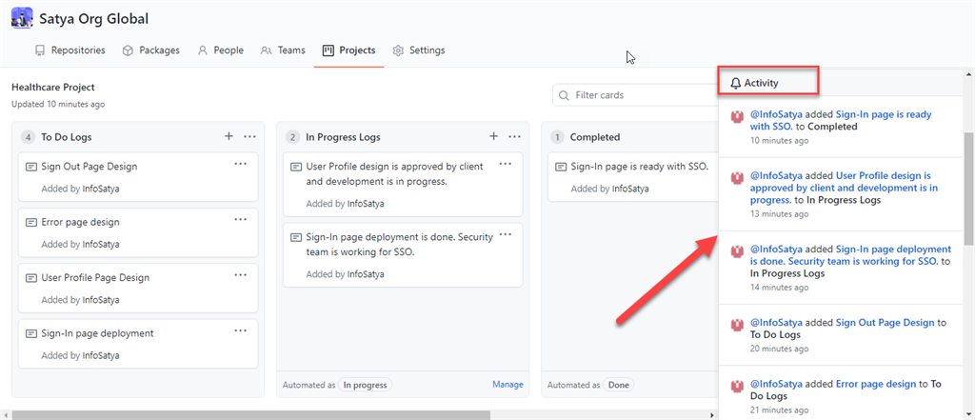Go to the Teams tab
The image size is (975, 420).
click(283, 50)
